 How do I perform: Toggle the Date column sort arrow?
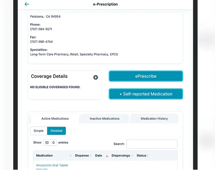click(107, 156)
